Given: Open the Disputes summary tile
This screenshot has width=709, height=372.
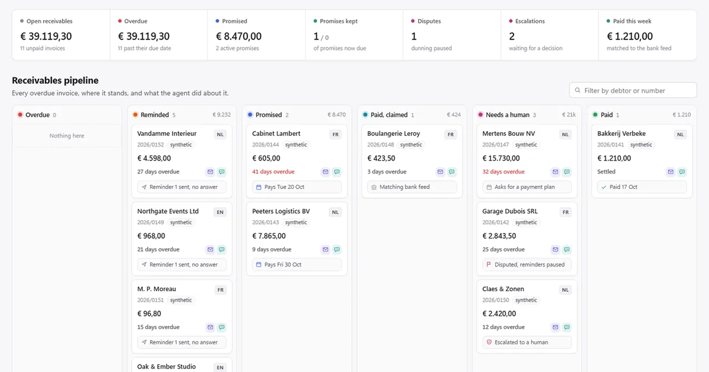Looking at the screenshot, I should pos(452,35).
